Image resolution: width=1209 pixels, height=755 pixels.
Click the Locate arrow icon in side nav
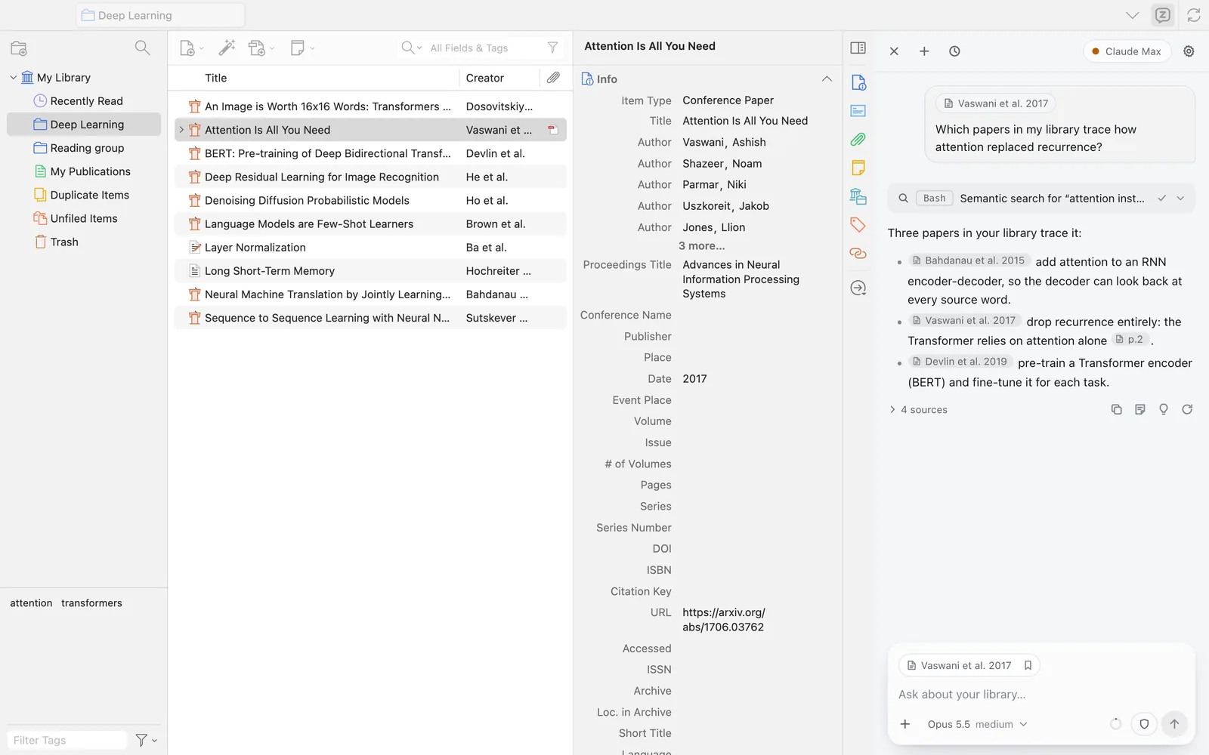(x=858, y=288)
